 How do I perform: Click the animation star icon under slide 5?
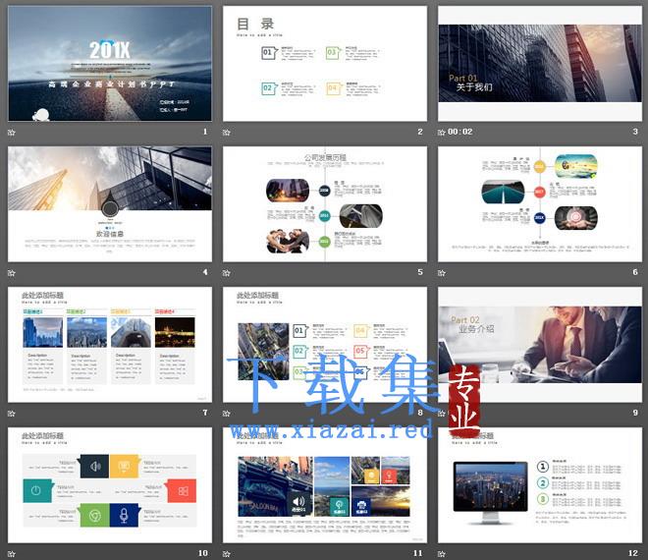(227, 273)
